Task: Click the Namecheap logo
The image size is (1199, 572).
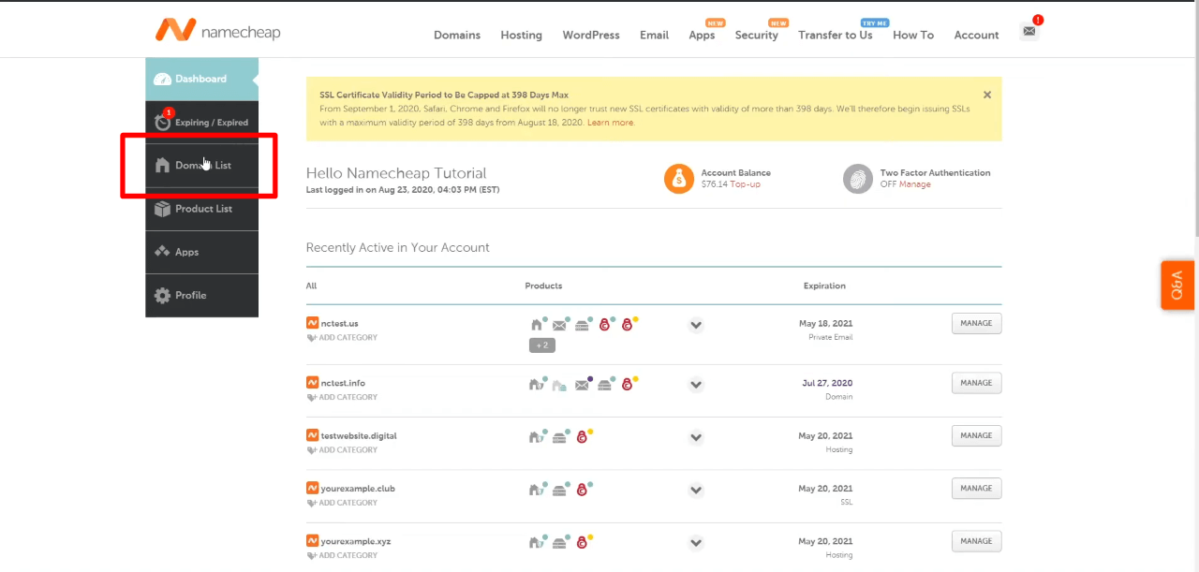Action: (x=217, y=30)
